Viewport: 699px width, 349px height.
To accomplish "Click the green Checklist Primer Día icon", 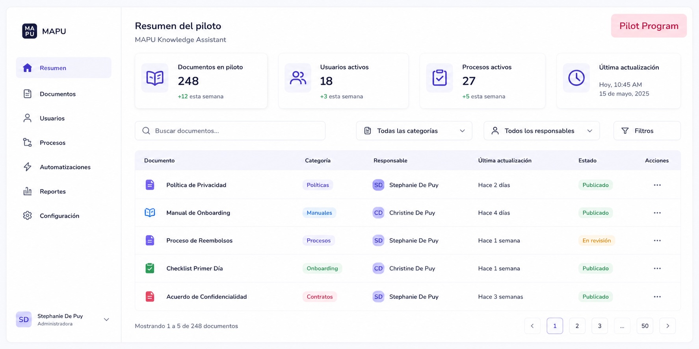I will coord(150,268).
